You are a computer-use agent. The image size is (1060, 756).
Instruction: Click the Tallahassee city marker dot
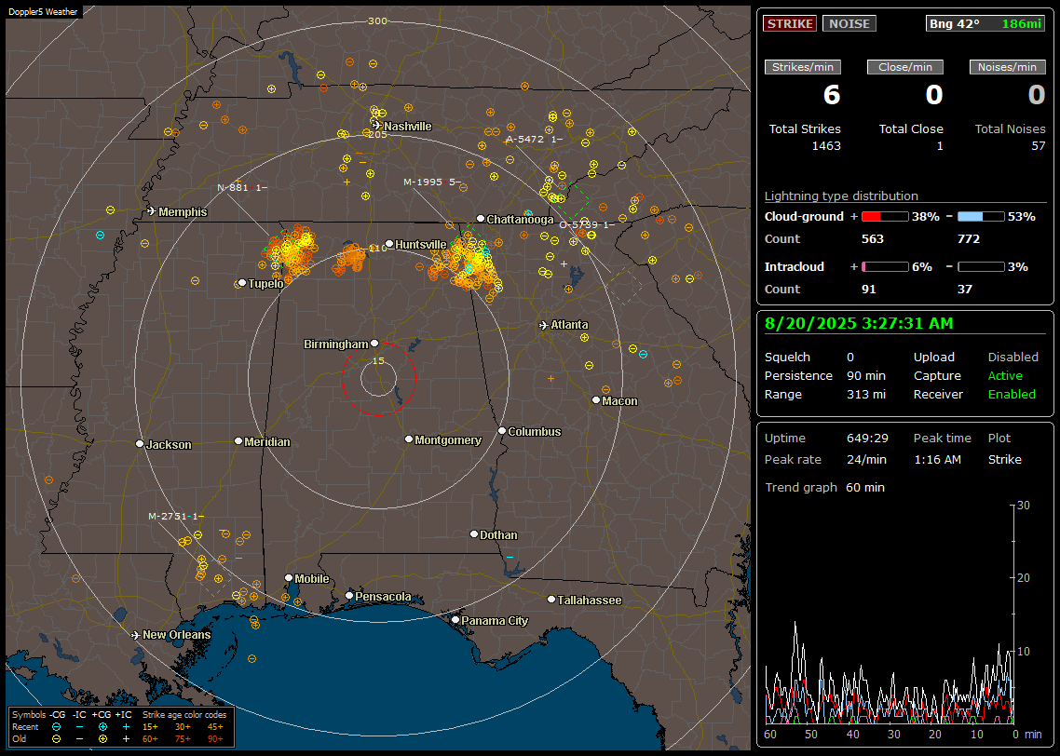[x=551, y=600]
